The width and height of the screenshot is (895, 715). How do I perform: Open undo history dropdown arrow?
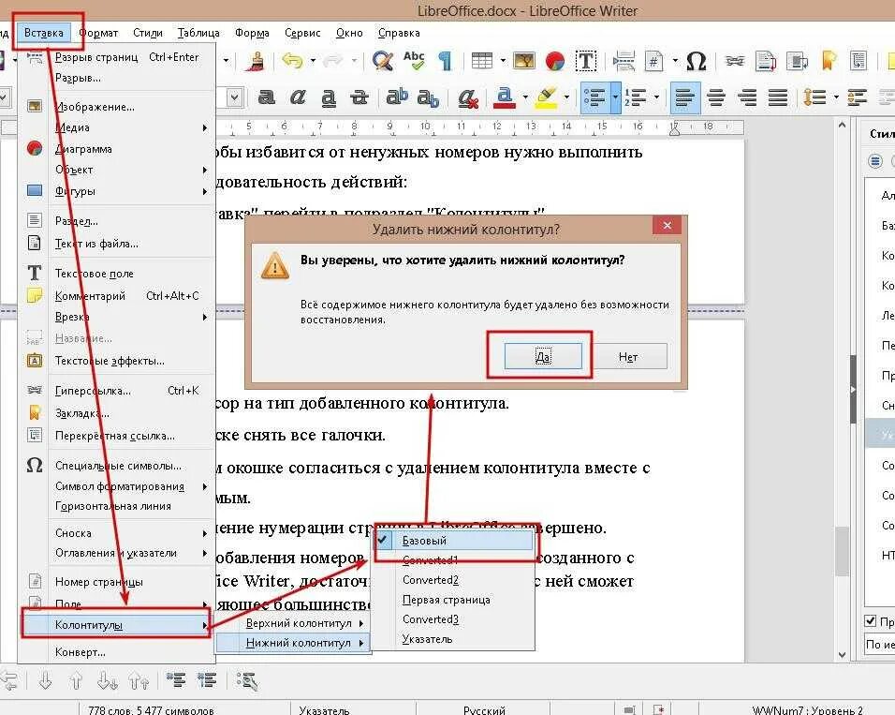313,61
